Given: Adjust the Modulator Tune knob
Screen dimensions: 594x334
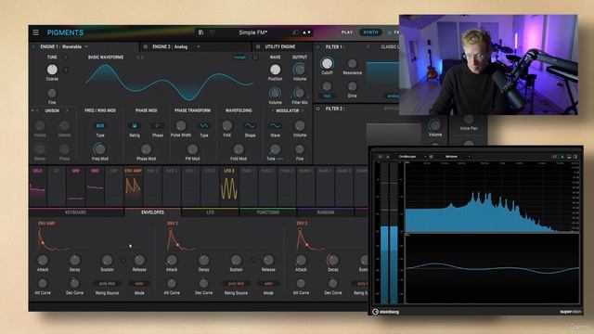Looking at the screenshot, I should (275, 149).
